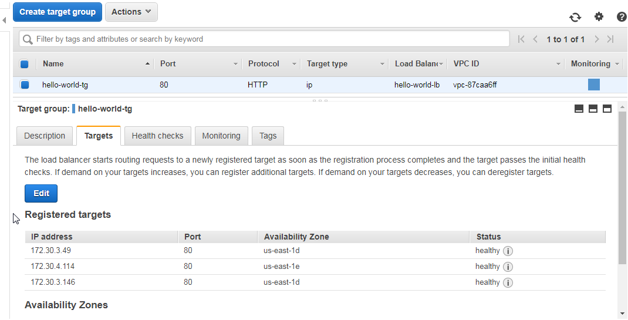
Task: Refresh the target group list
Action: coord(575,17)
